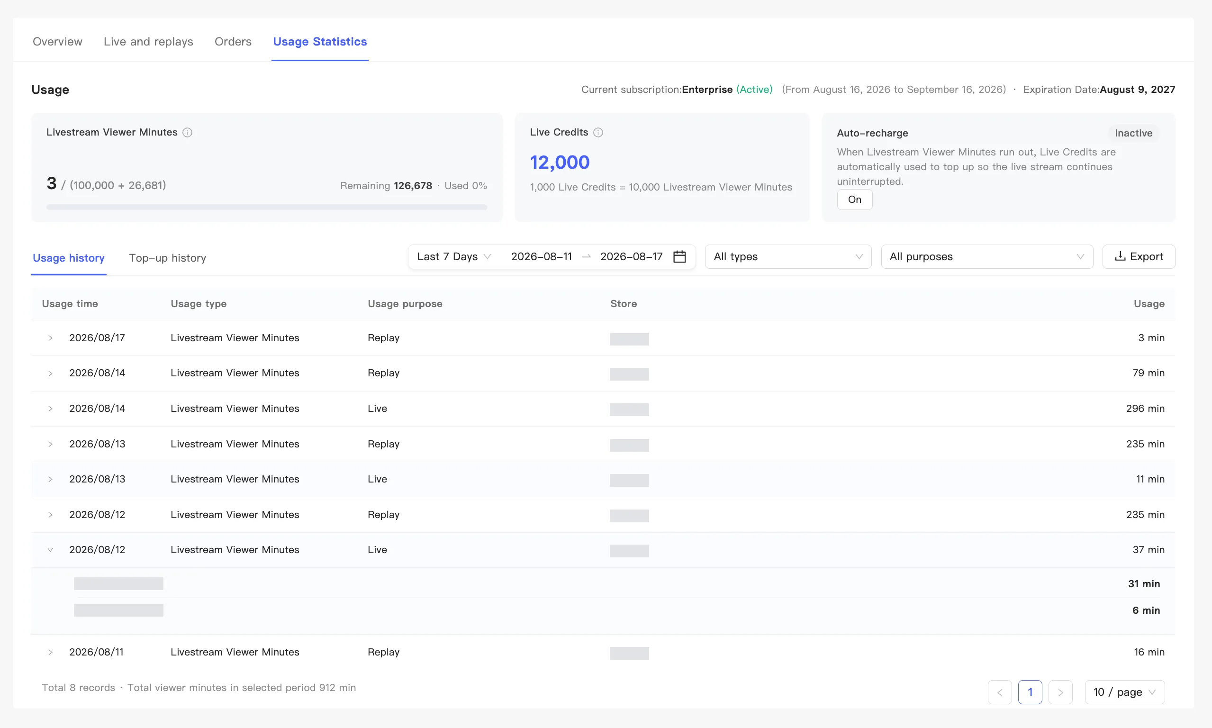Click the 2026/08/11 date cell

tap(96, 652)
